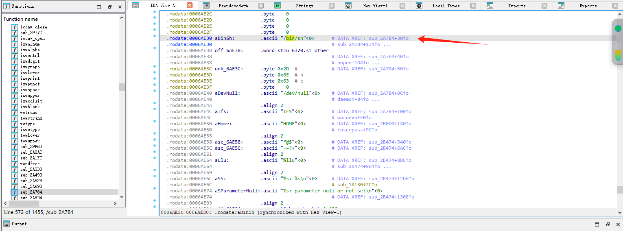Viewport: 623px width, 231px height.
Task: Follow the daemon+84 xref link
Action: tap(353, 99)
